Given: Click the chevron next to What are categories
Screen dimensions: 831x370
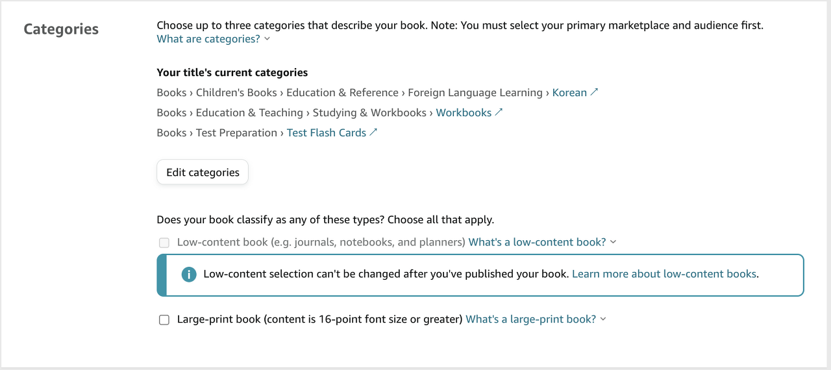Looking at the screenshot, I should pyautogui.click(x=267, y=39).
